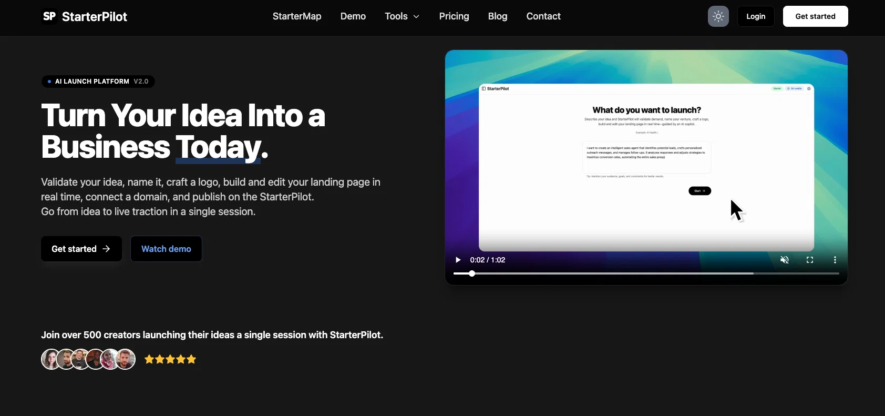
Task: Click the five-star rating icons
Action: [170, 359]
